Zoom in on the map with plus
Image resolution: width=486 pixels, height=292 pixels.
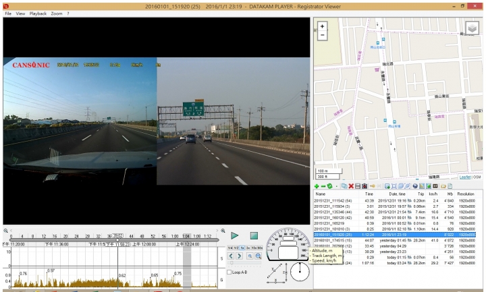tap(323, 26)
